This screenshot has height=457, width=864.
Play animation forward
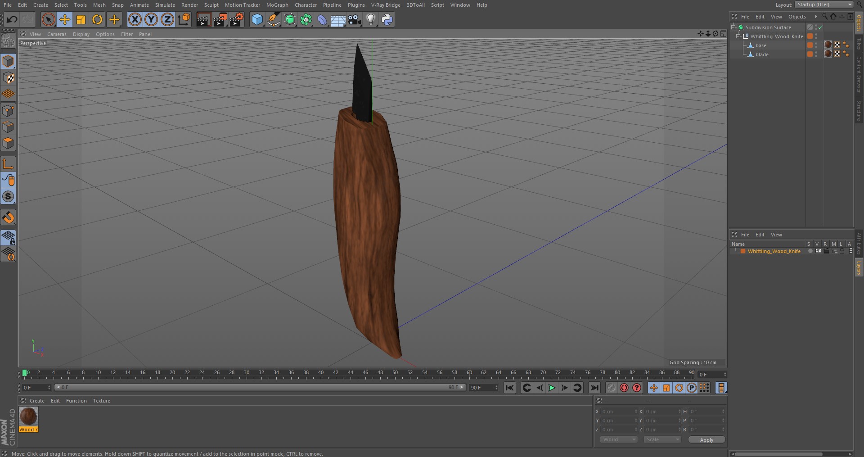pos(552,388)
